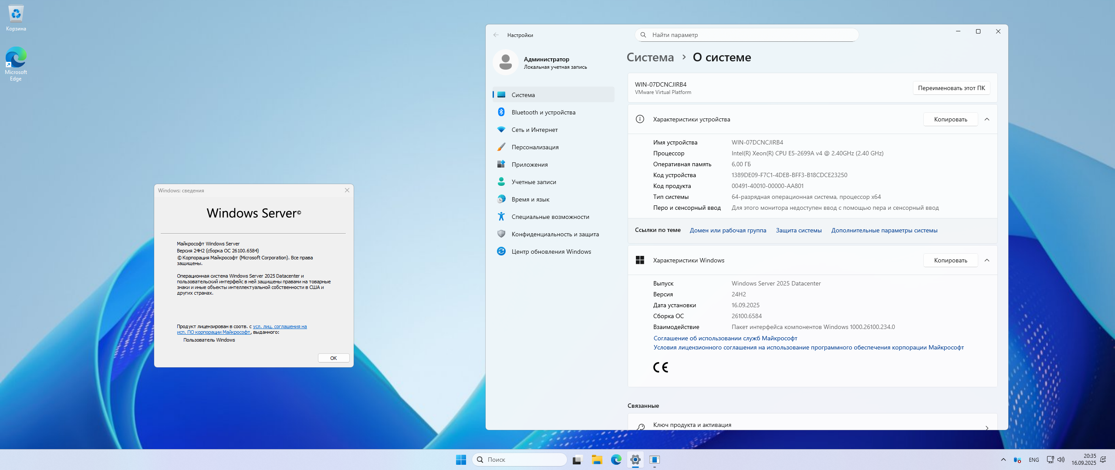Launch Edge from the taskbar
The height and width of the screenshot is (470, 1115).
click(616, 460)
